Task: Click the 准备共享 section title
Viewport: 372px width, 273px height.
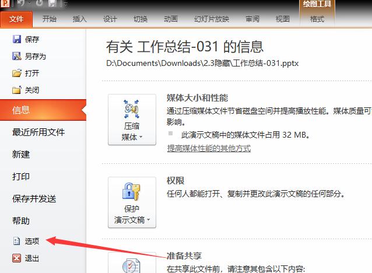Action: pyautogui.click(x=184, y=256)
